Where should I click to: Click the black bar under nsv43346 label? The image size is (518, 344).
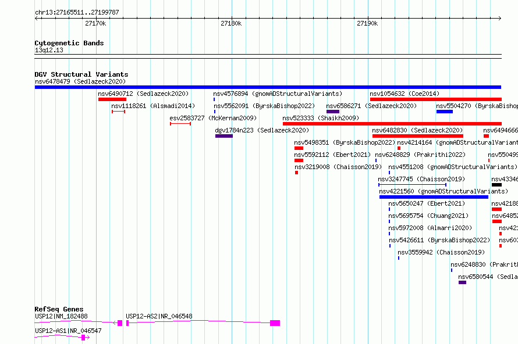(x=496, y=185)
